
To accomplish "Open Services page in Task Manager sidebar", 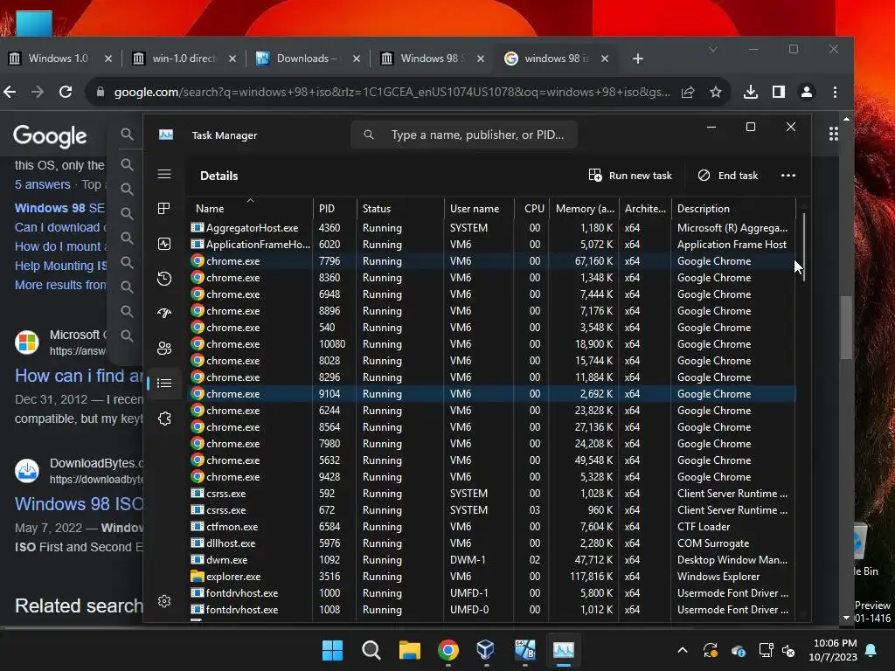I will pyautogui.click(x=164, y=419).
